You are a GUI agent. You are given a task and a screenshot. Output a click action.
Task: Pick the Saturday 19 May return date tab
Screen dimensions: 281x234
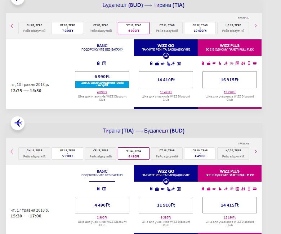[x=200, y=153]
